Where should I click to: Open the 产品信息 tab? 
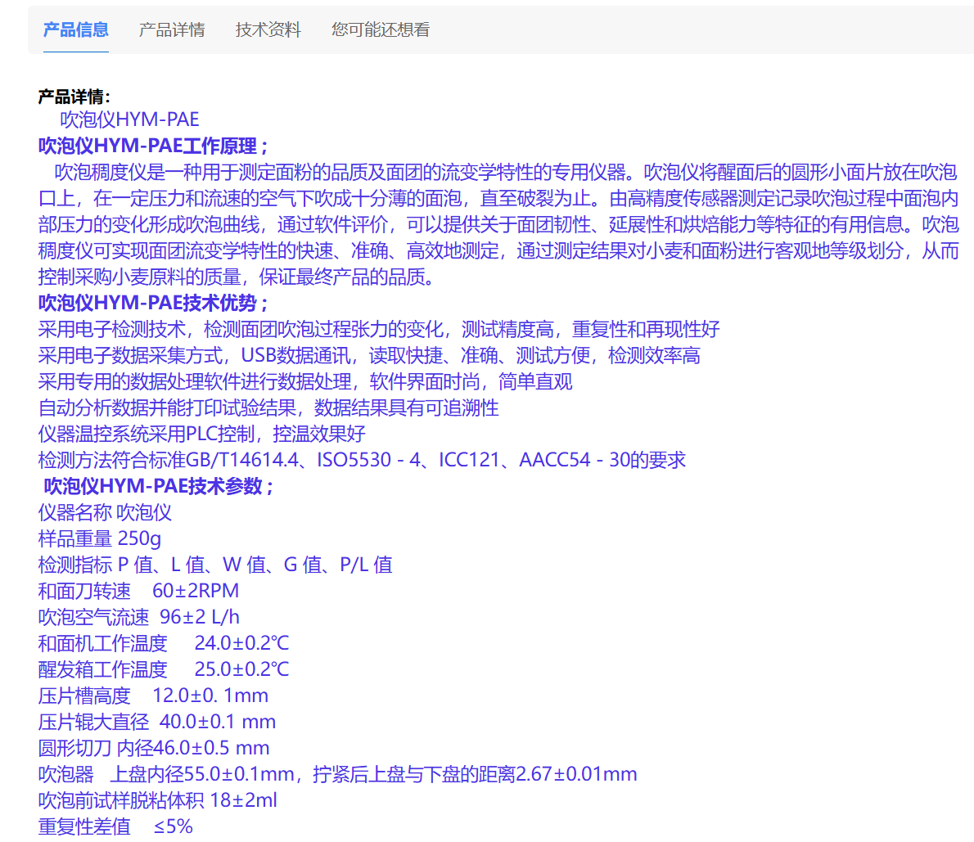pos(75,30)
